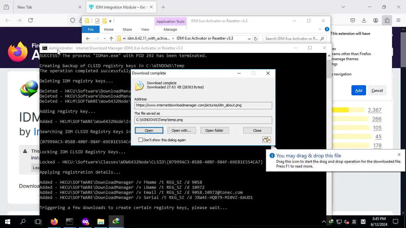Open the notification center icon

point(396,222)
